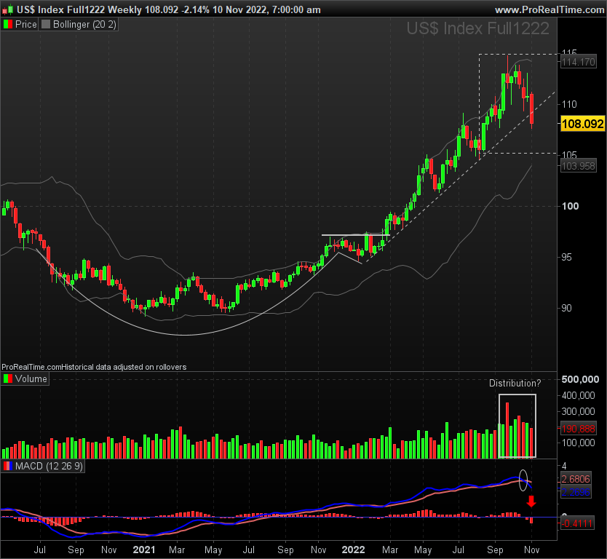Screen dimensions: 607x559
Task: Click the 2022 year label on time axis
Action: (353, 550)
